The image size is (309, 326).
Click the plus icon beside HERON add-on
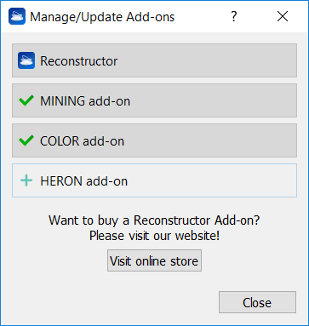pos(26,180)
